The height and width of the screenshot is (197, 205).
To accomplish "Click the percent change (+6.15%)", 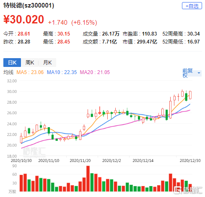I will [x=84, y=23].
